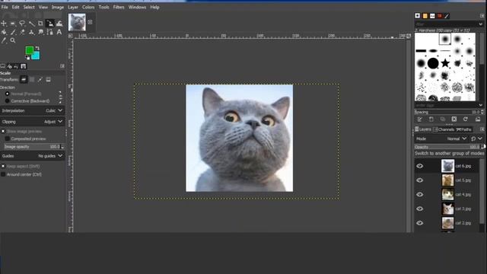This screenshot has width=487, height=274.
Task: Set Transform target to selection
Action: [x=32, y=79]
